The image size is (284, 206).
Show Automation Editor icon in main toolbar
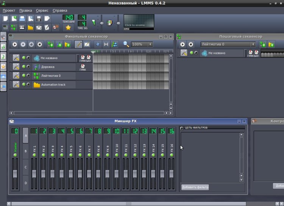[x=30, y=27]
